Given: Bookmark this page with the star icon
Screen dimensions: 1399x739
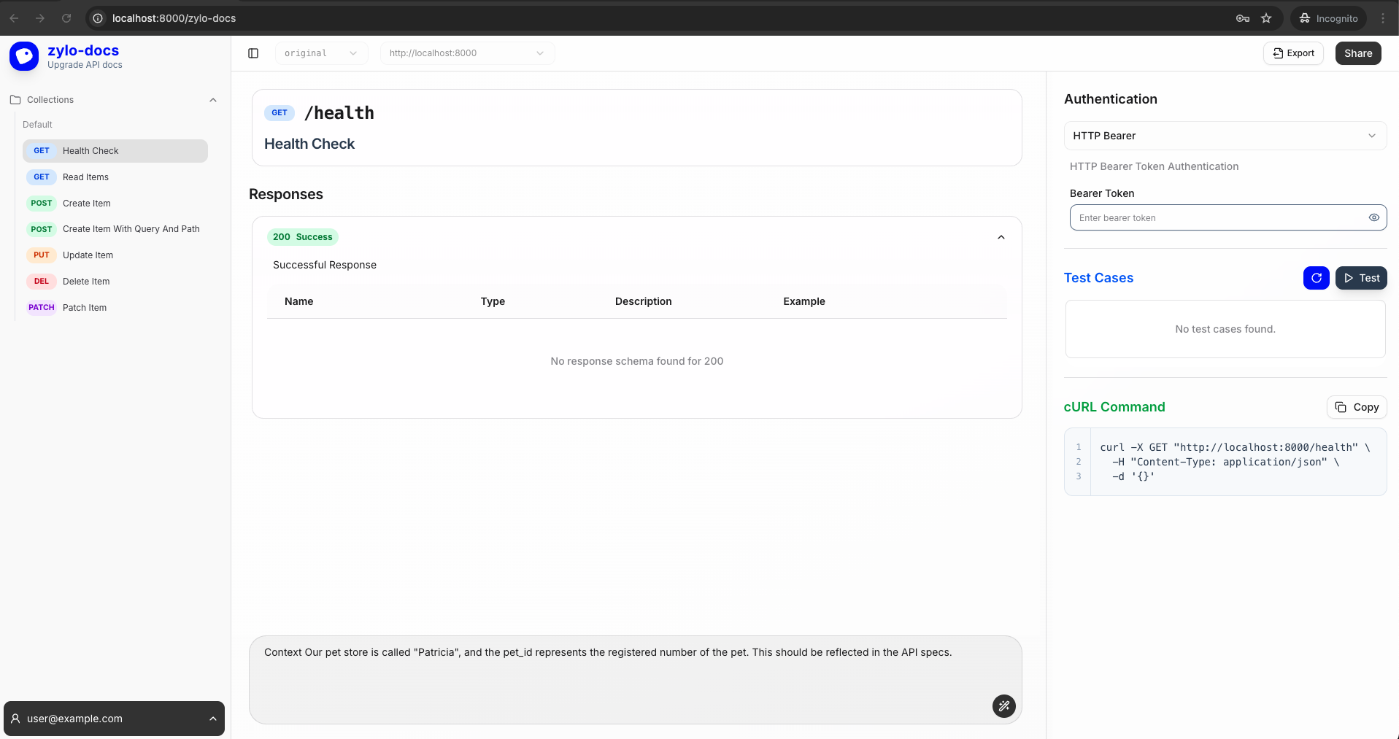Looking at the screenshot, I should pyautogui.click(x=1266, y=18).
